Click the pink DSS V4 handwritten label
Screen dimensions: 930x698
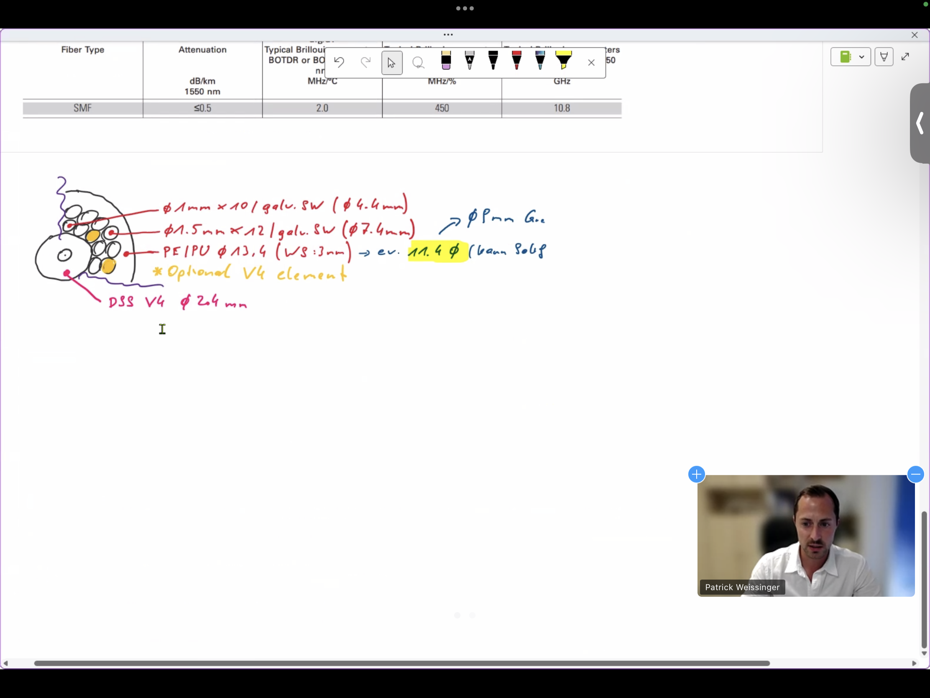pos(178,301)
